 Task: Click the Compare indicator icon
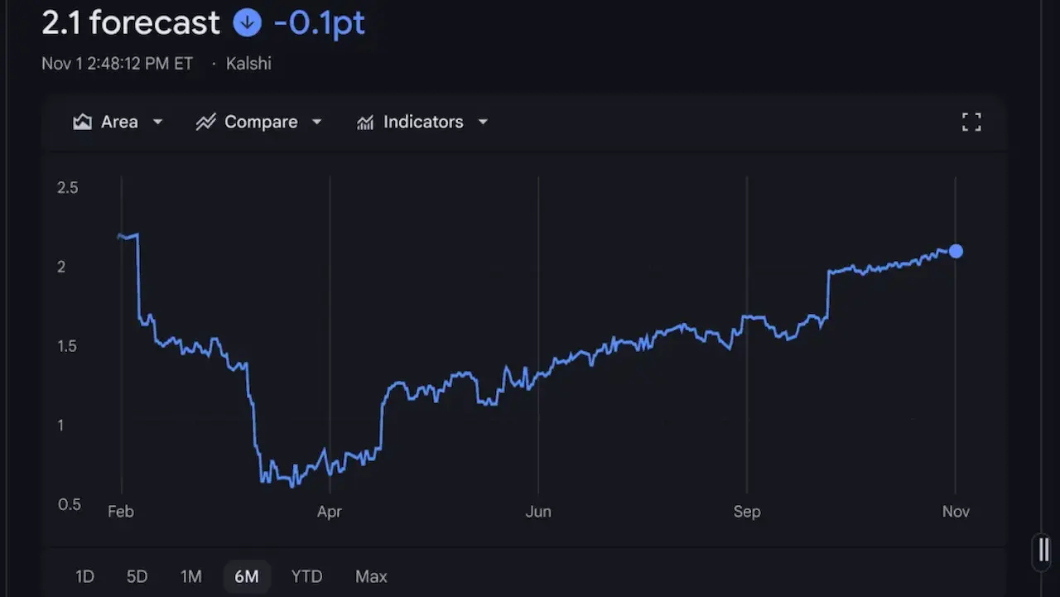205,122
